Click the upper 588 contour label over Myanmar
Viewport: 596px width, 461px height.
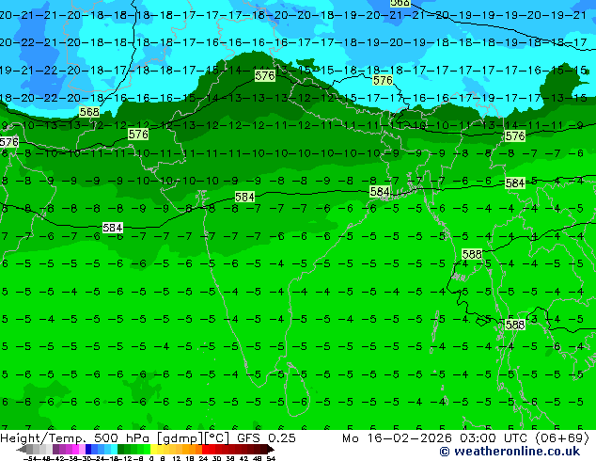472,254
